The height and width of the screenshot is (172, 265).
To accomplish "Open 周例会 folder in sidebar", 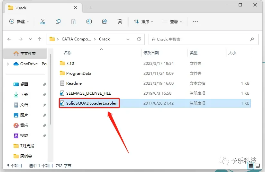I will tap(23, 156).
